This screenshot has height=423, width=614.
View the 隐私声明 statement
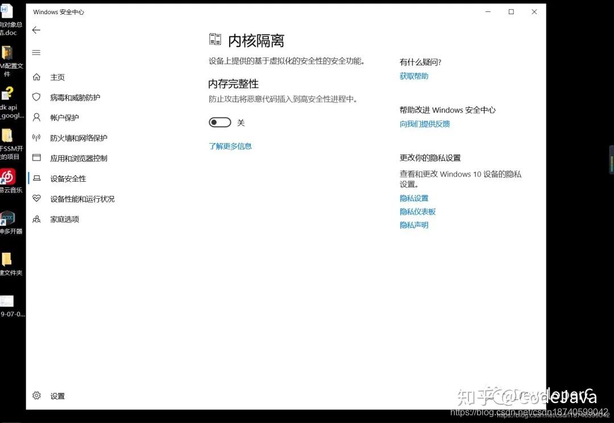click(414, 224)
